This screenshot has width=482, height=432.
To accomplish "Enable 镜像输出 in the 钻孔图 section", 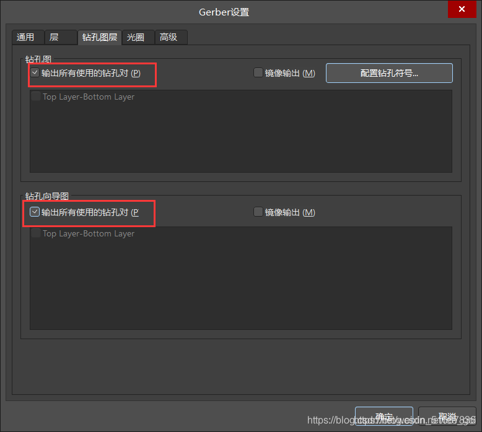I will pos(259,73).
